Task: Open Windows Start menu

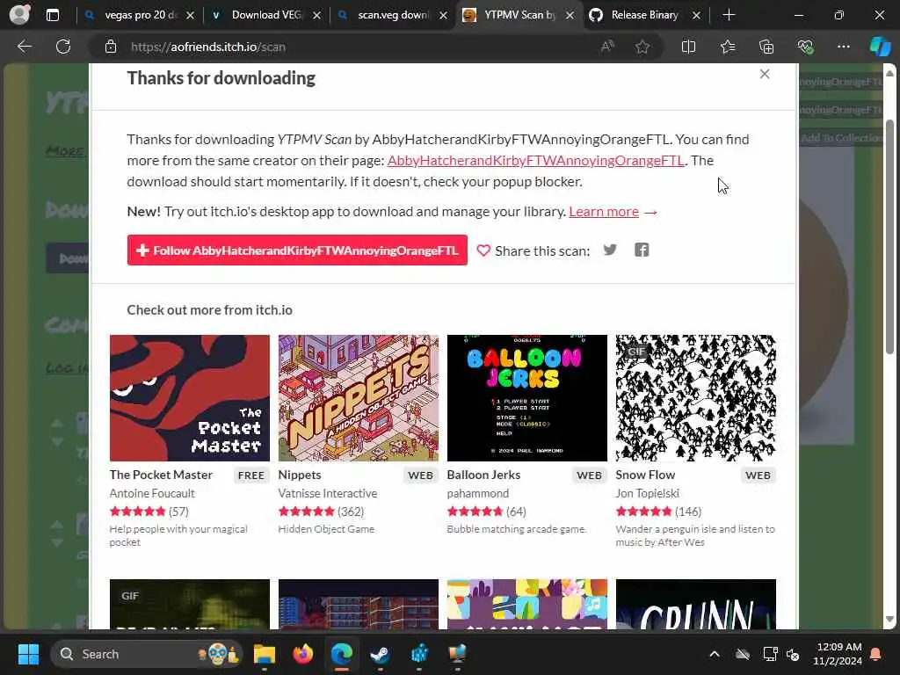Action: 28,654
